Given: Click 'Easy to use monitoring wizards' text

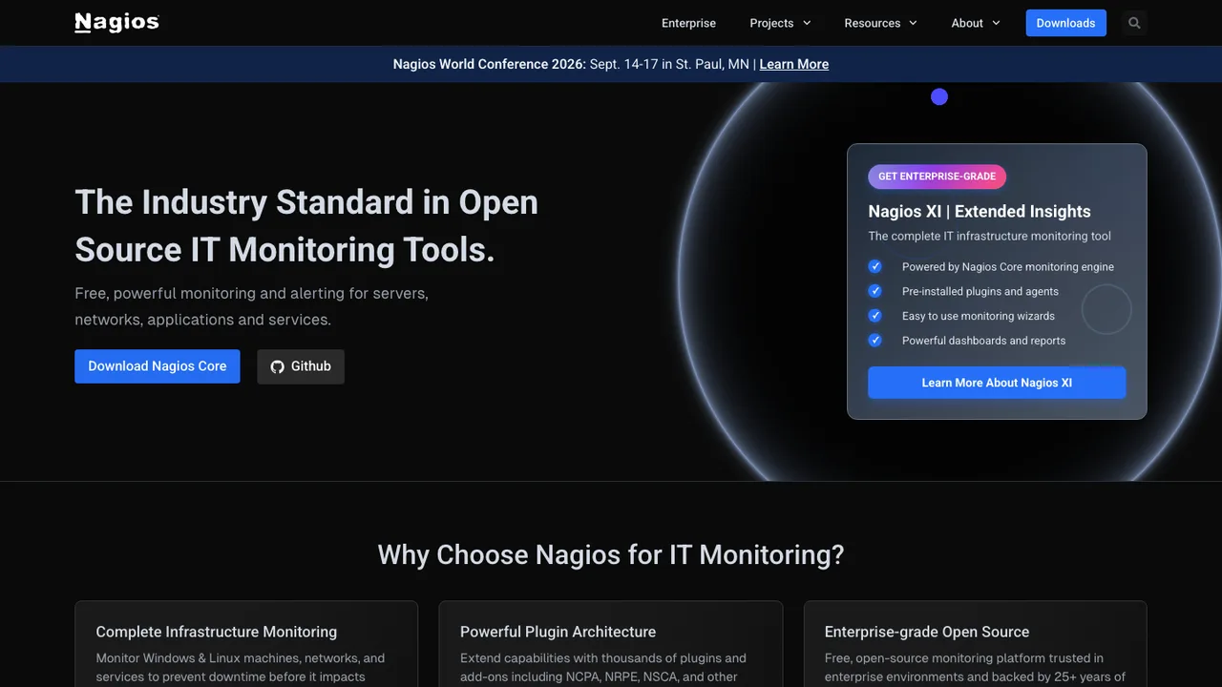Looking at the screenshot, I should point(978,316).
